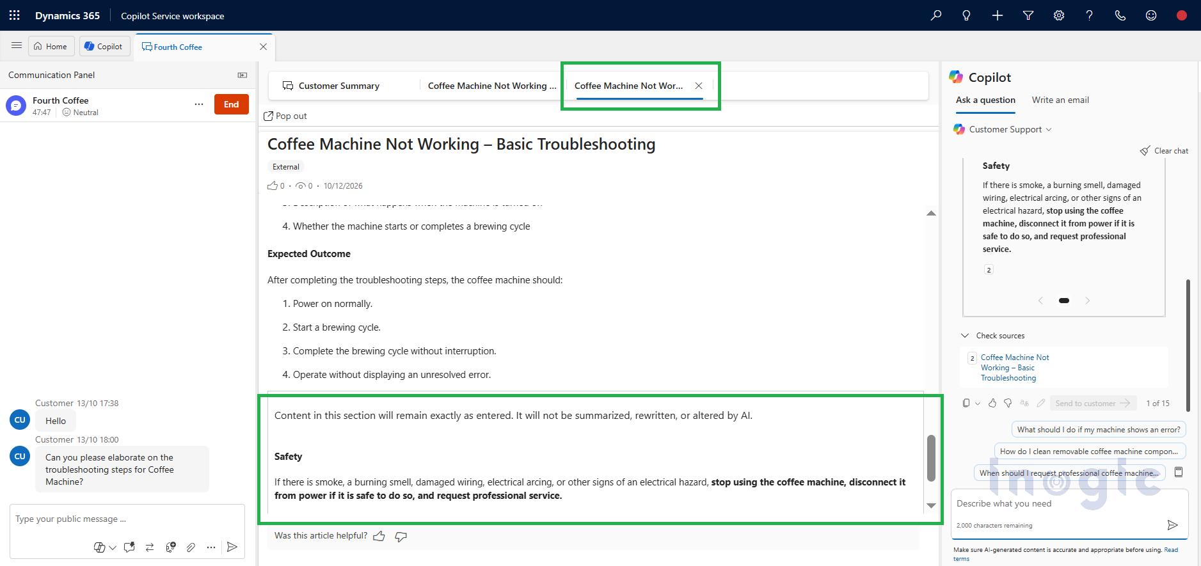Open the Coffee Machine Not Working source link
1201x566 pixels.
tap(1014, 368)
